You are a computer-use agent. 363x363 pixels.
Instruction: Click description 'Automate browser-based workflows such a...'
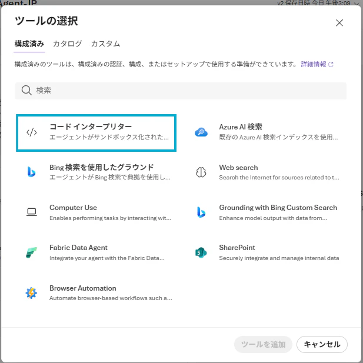[111, 298]
